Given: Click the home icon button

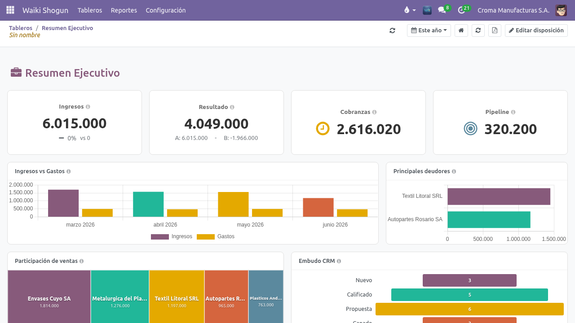Looking at the screenshot, I should click(x=461, y=31).
